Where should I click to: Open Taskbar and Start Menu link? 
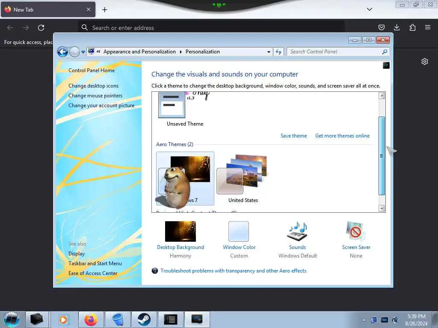(95, 263)
